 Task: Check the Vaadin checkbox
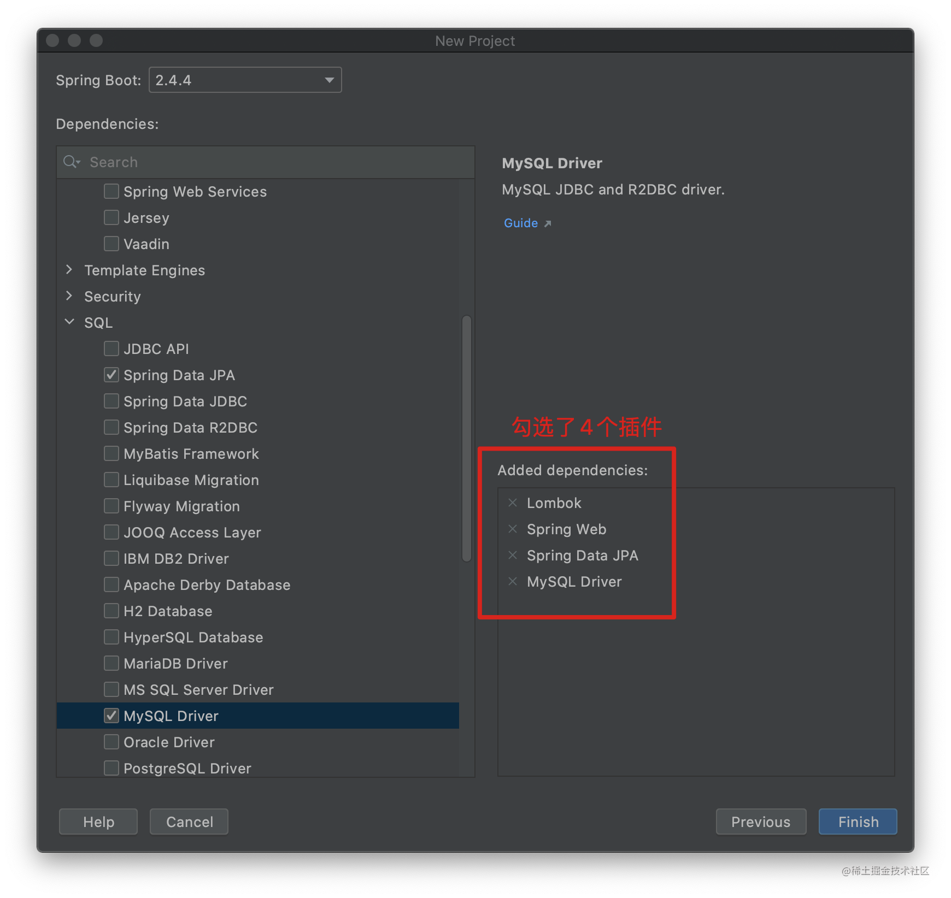pyautogui.click(x=111, y=244)
